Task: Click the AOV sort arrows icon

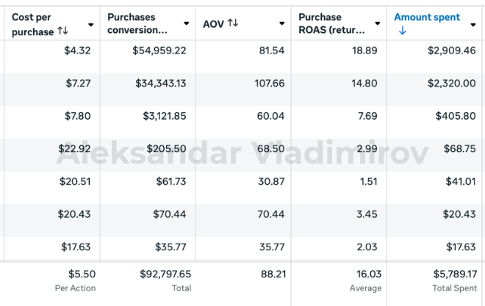Action: tap(233, 23)
